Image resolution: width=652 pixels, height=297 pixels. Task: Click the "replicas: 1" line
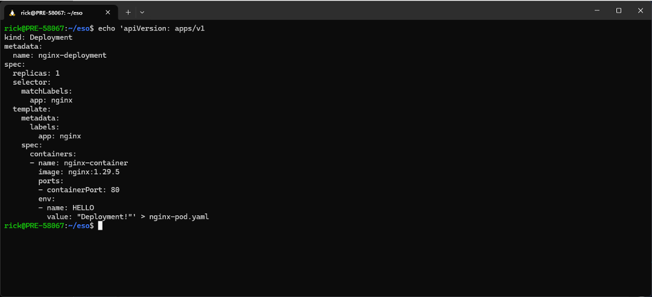point(36,73)
